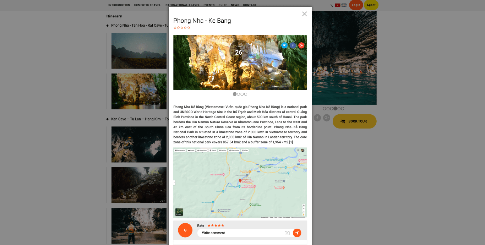Select the second dot of the popup image carousel
This screenshot has width=485, height=245.
click(x=238, y=94)
